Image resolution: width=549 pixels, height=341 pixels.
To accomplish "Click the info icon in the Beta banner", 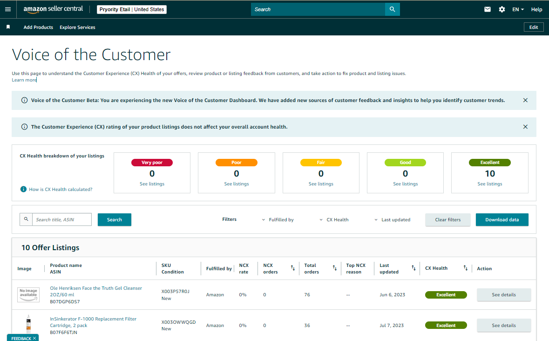I will pyautogui.click(x=25, y=101).
